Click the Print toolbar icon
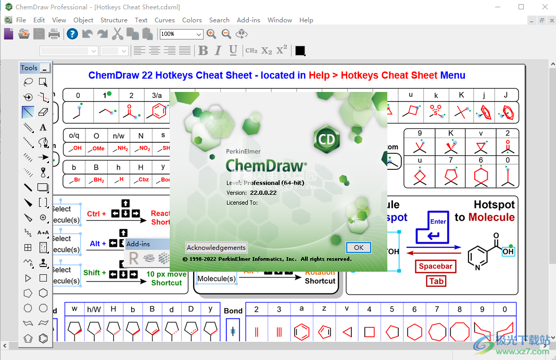Screen dimensions: 556x360 [x=54, y=34]
